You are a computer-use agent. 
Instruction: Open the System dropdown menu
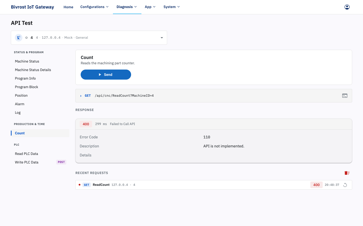point(172,7)
